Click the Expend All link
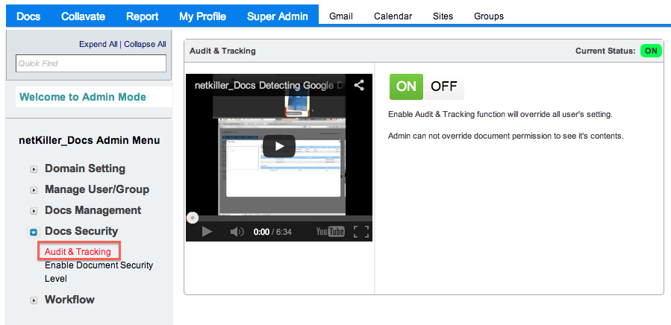671x325 pixels. click(x=99, y=44)
